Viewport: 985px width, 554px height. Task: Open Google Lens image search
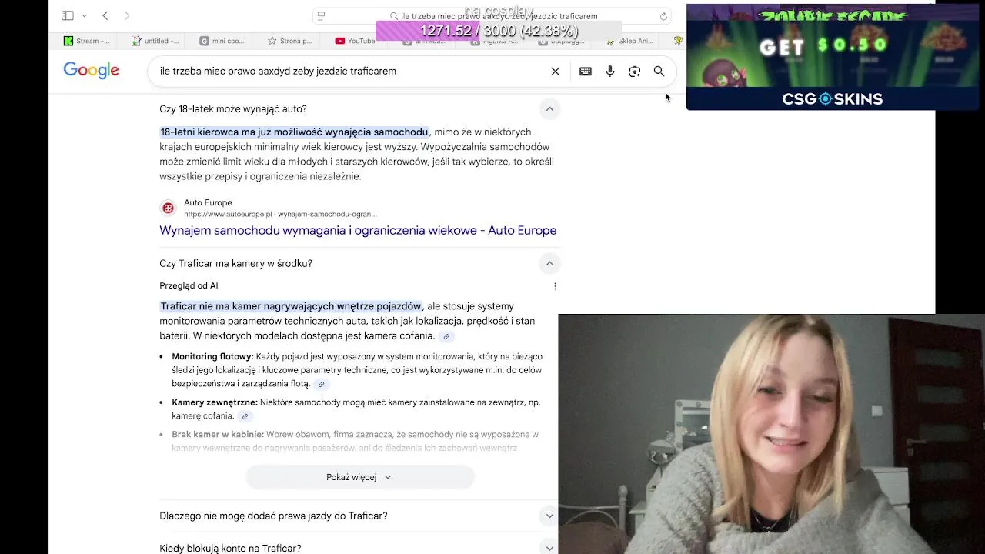point(635,71)
